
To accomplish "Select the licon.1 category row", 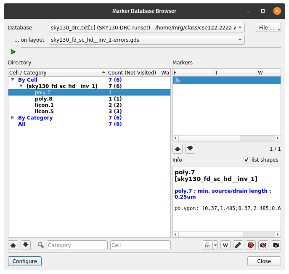I will [89, 105].
